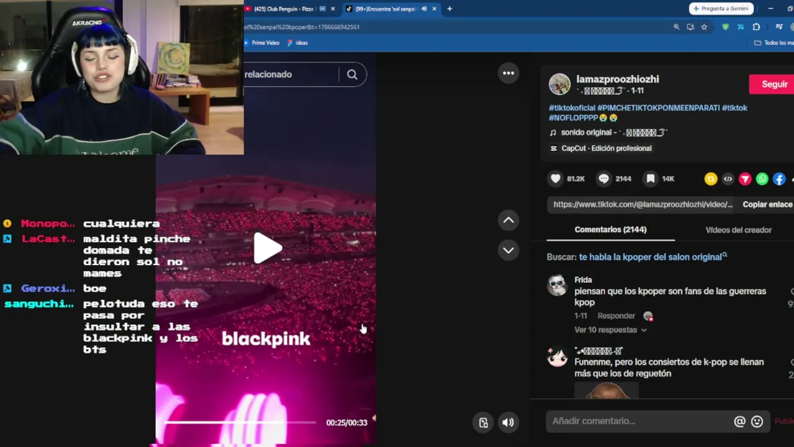The width and height of the screenshot is (794, 447).
Task: Mute tab audio via speaker icon on TikTok tab
Action: (x=424, y=9)
